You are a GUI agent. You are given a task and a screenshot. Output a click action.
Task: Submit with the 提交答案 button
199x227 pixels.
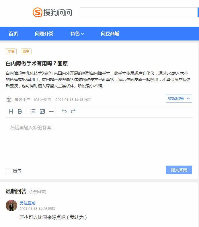(179, 170)
